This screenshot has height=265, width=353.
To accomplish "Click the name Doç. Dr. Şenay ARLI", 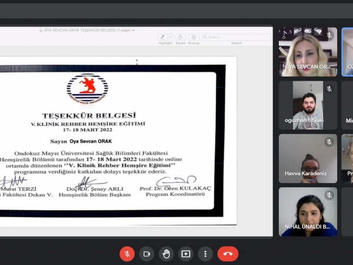I will click(95, 189).
